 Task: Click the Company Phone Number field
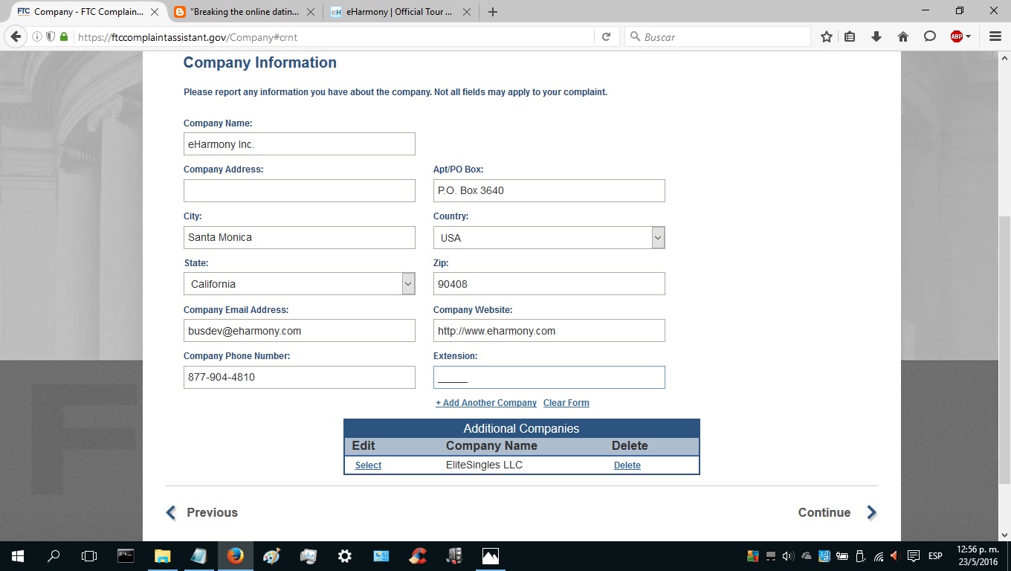pos(300,377)
